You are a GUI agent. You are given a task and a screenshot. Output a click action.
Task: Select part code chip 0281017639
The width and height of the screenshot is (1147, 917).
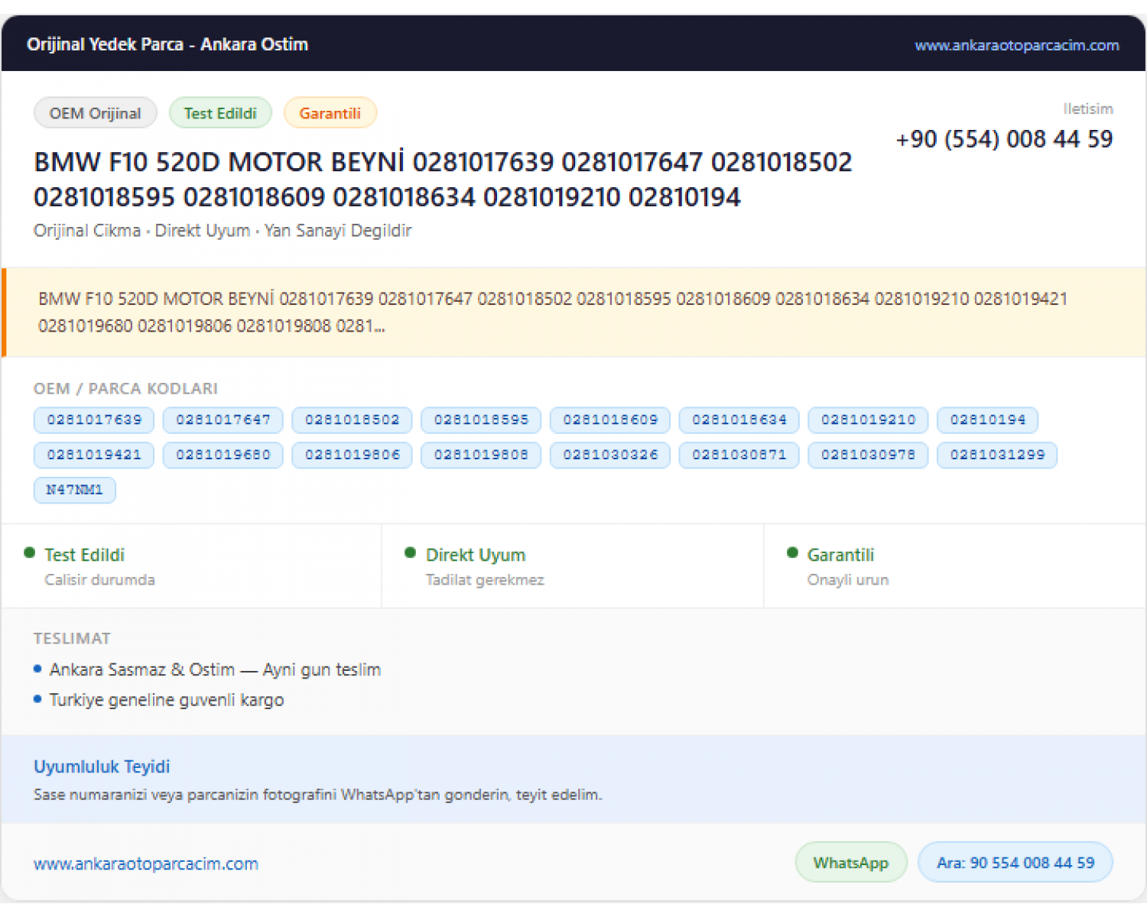(x=94, y=420)
